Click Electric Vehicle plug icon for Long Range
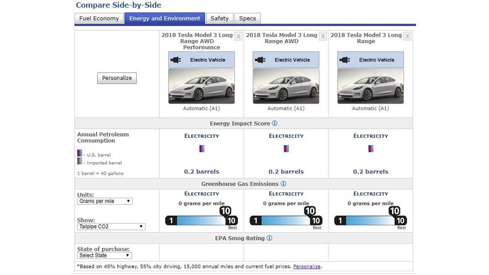Viewport: 489px width, 275px height. [x=345, y=60]
